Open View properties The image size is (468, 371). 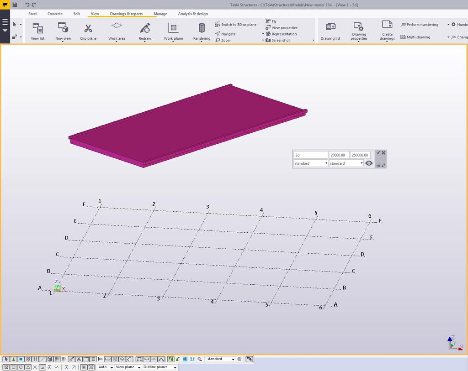[x=282, y=27]
